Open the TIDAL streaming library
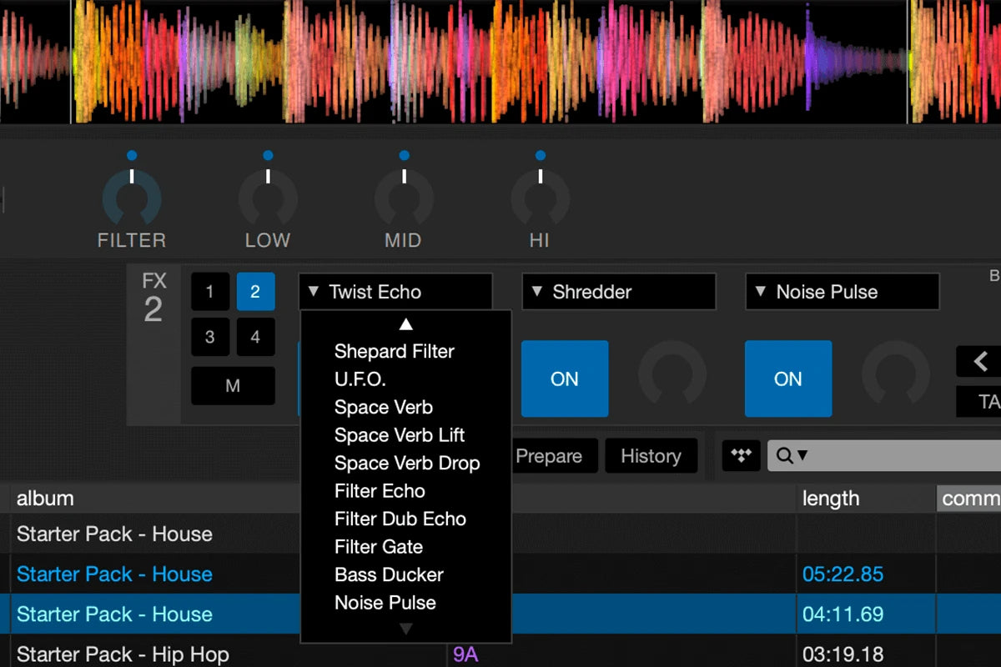 [x=741, y=455]
